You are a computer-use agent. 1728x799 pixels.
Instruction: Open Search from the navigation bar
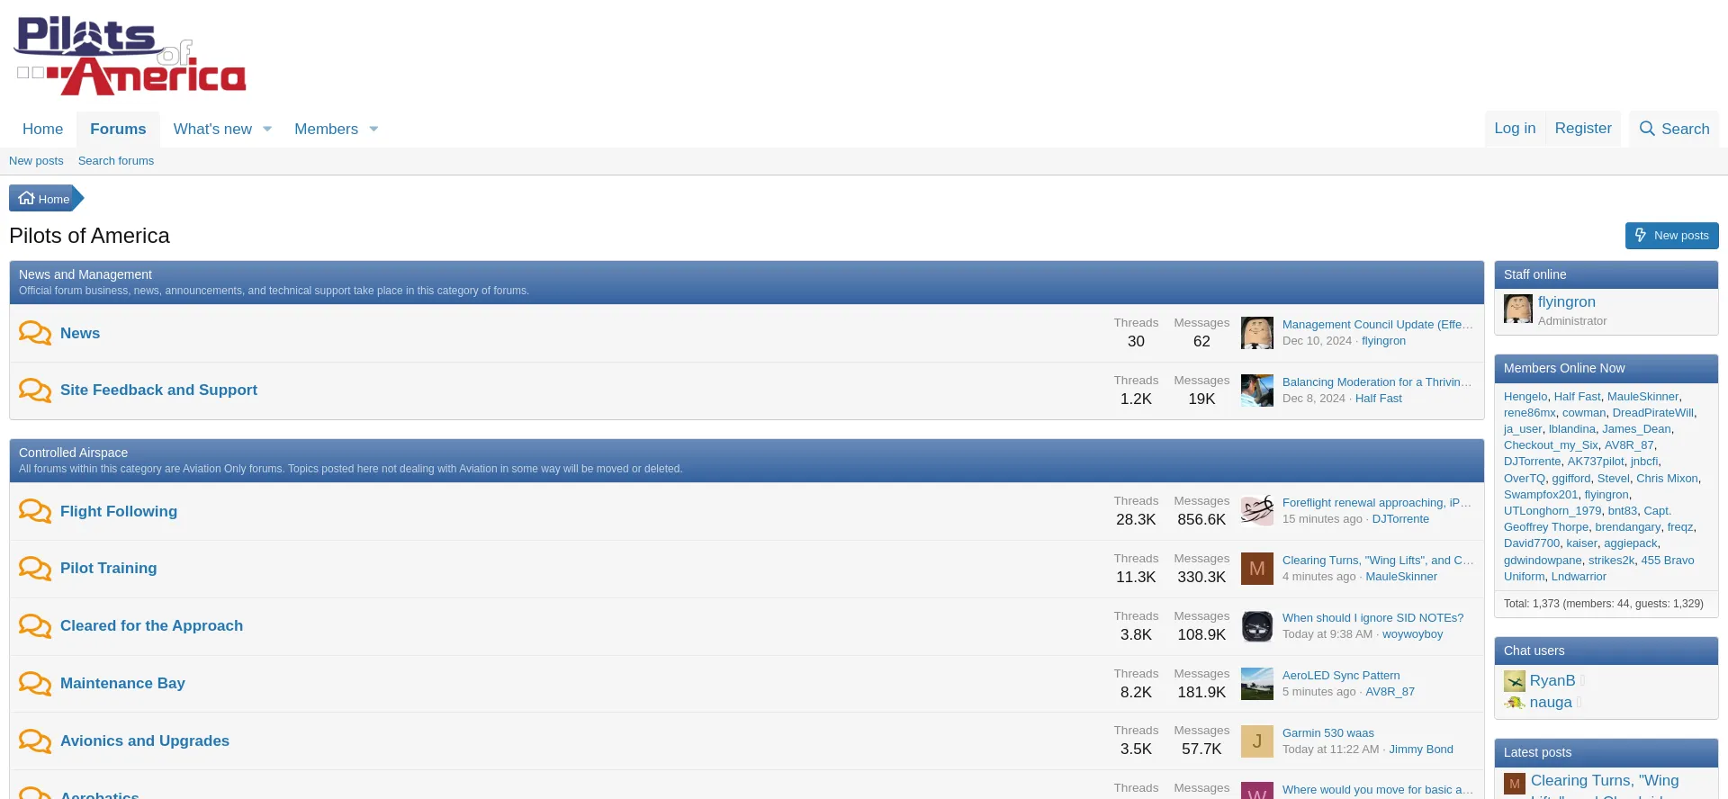click(x=1674, y=129)
